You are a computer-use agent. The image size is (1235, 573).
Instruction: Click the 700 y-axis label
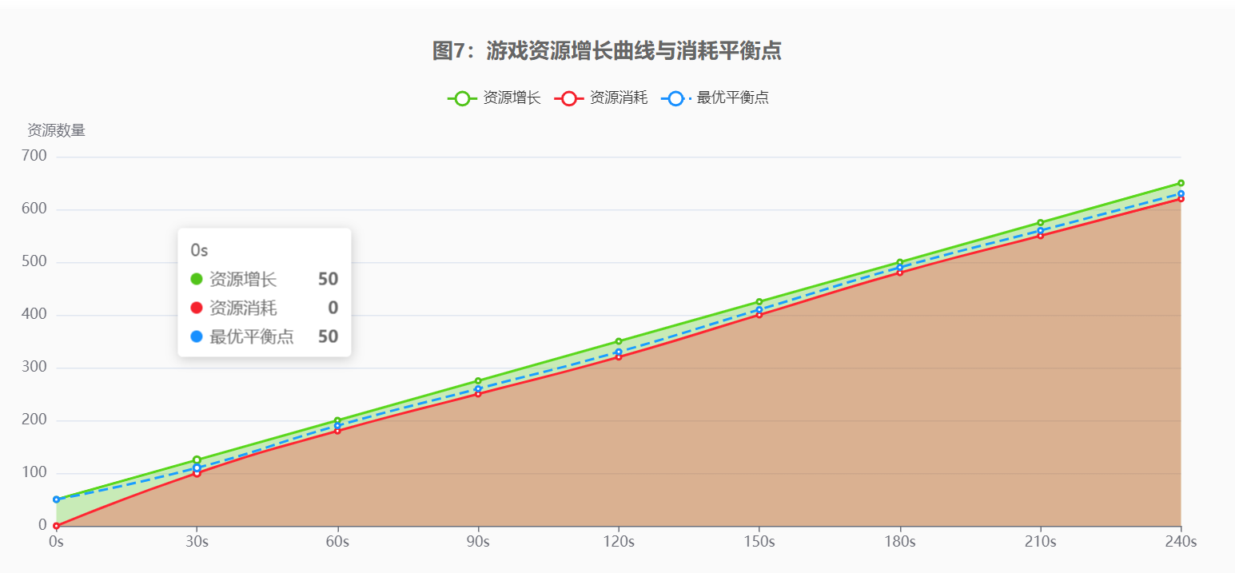click(x=34, y=156)
